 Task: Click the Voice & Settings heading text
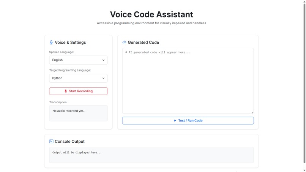coord(70,43)
